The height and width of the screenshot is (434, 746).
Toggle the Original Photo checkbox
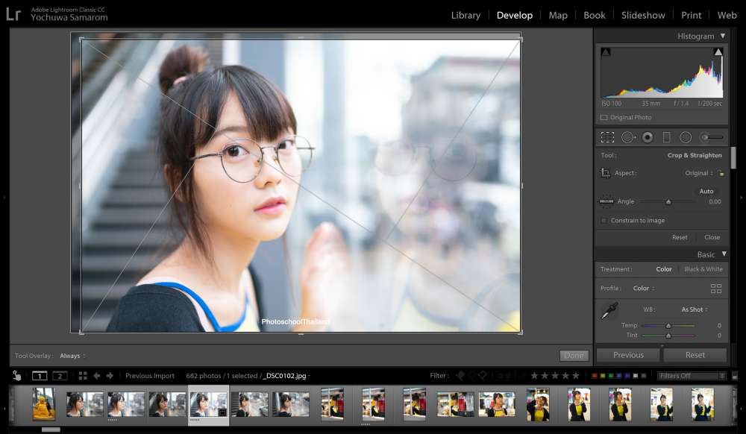[604, 117]
